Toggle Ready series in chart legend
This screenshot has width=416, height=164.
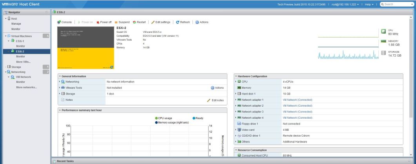[198, 118]
